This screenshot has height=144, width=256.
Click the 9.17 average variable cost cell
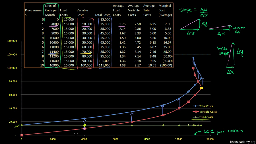pyautogui.click(x=138, y=65)
